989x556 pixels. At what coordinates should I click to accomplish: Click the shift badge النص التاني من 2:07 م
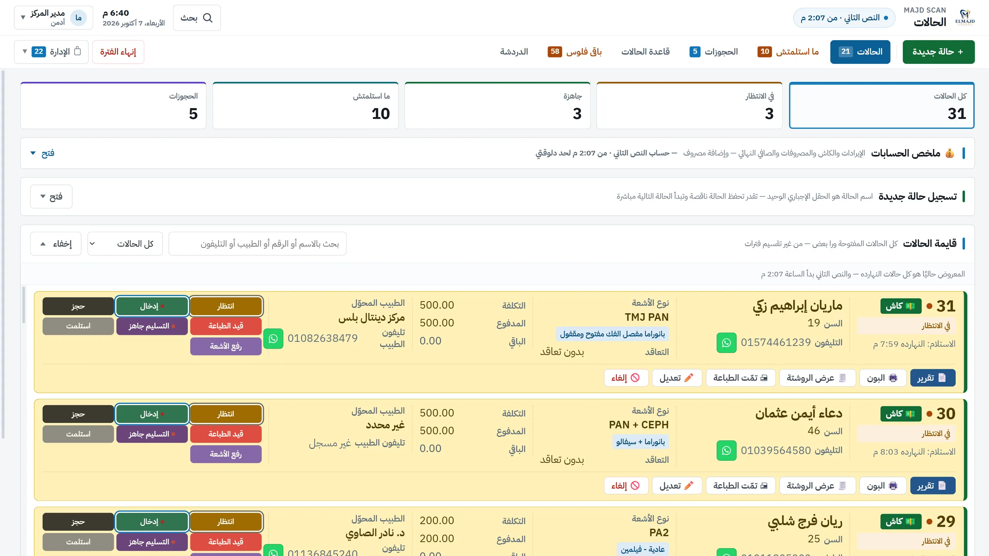[844, 18]
